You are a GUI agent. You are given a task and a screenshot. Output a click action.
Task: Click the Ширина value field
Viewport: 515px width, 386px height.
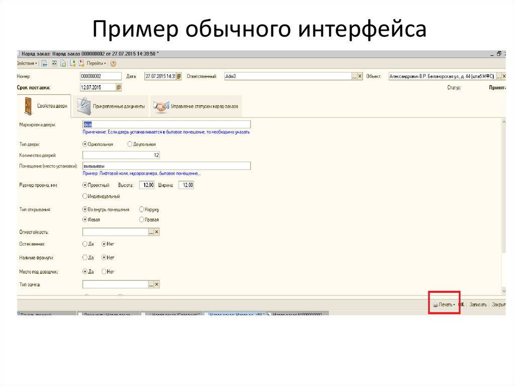[186, 185]
